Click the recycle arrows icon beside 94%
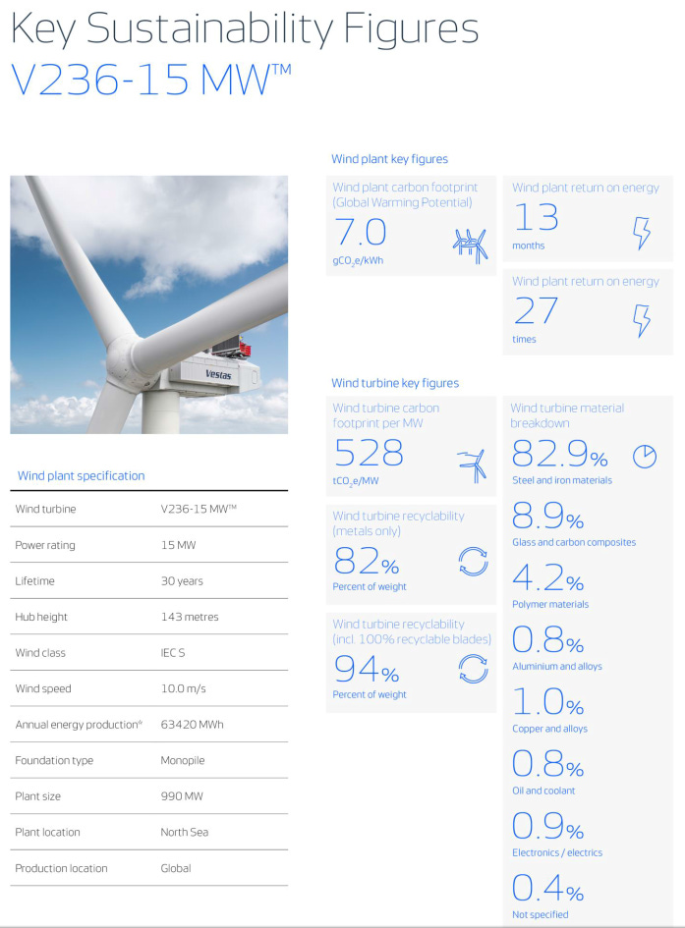Viewport: 685px width, 928px height. 473,669
